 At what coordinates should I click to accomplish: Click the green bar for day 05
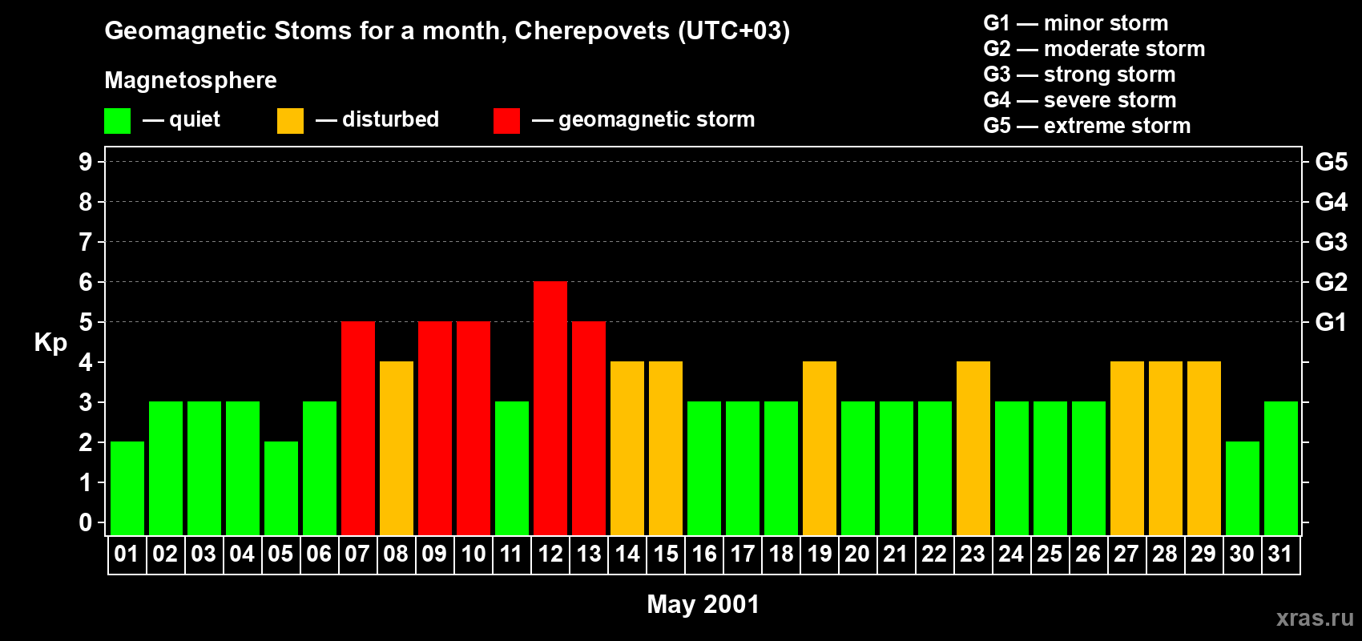click(281, 489)
